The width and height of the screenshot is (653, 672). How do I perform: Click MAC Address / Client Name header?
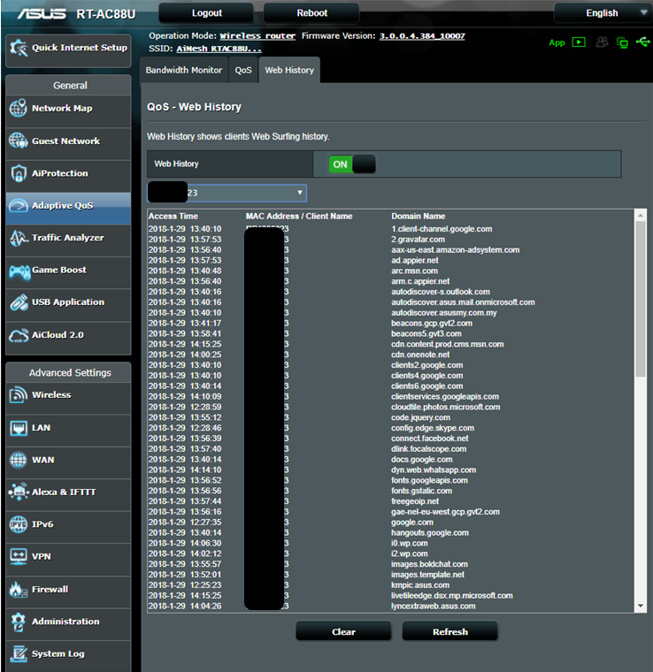click(299, 217)
